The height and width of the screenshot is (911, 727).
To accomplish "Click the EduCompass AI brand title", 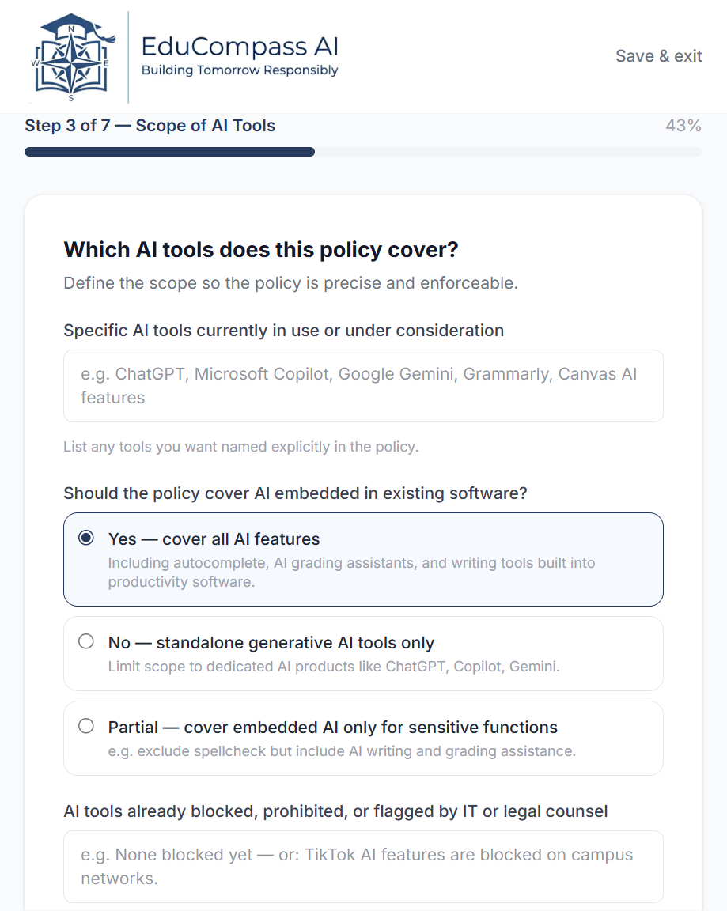I will coord(240,46).
